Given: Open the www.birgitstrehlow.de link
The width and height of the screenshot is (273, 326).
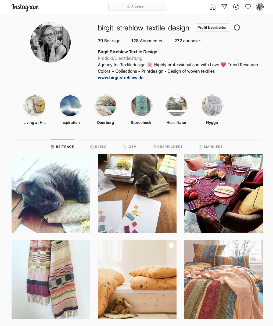Looking at the screenshot, I should point(121,78).
